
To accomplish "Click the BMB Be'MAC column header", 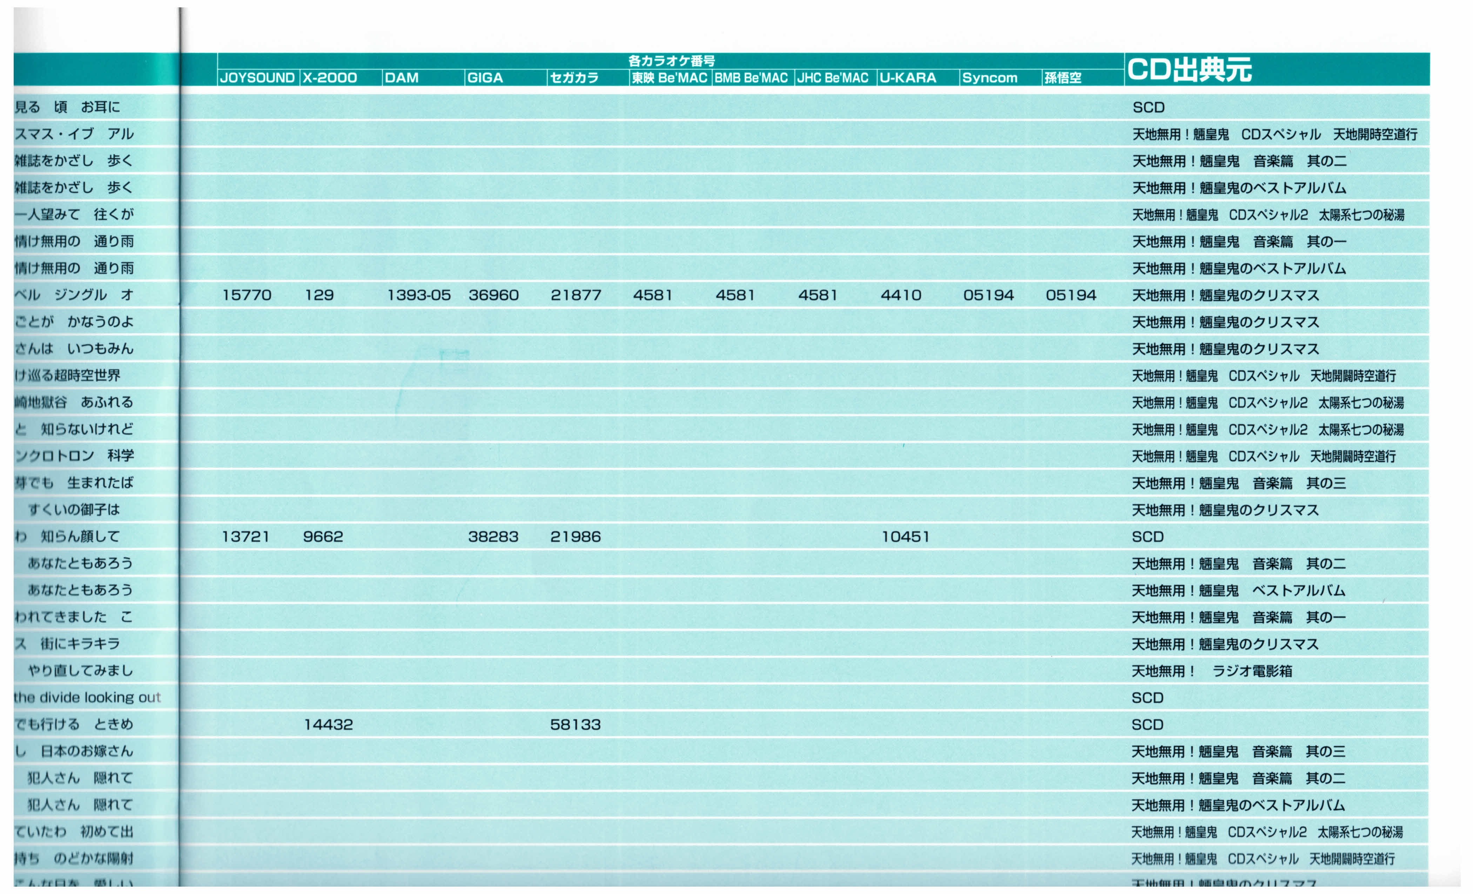I will (751, 78).
